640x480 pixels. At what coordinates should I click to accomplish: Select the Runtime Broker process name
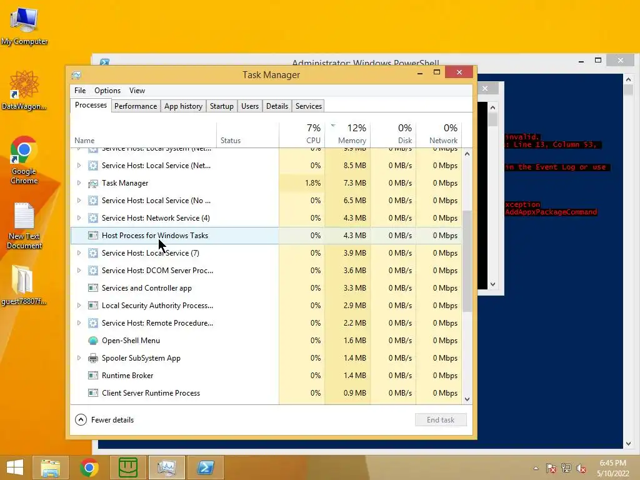coord(127,376)
